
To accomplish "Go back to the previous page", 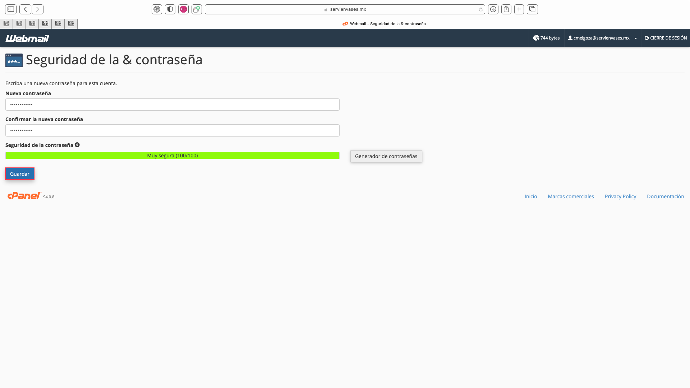I will (25, 9).
